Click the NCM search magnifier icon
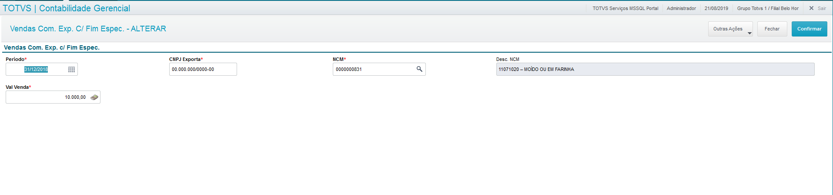This screenshot has width=833, height=195. pos(419,69)
